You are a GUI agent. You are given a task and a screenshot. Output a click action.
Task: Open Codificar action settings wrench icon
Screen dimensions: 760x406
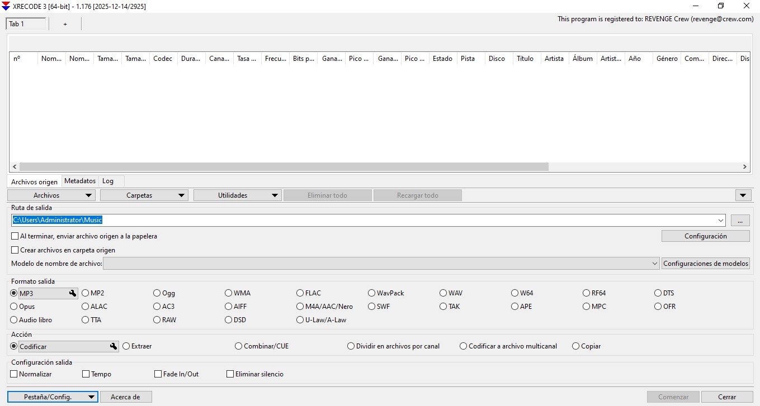(x=114, y=346)
